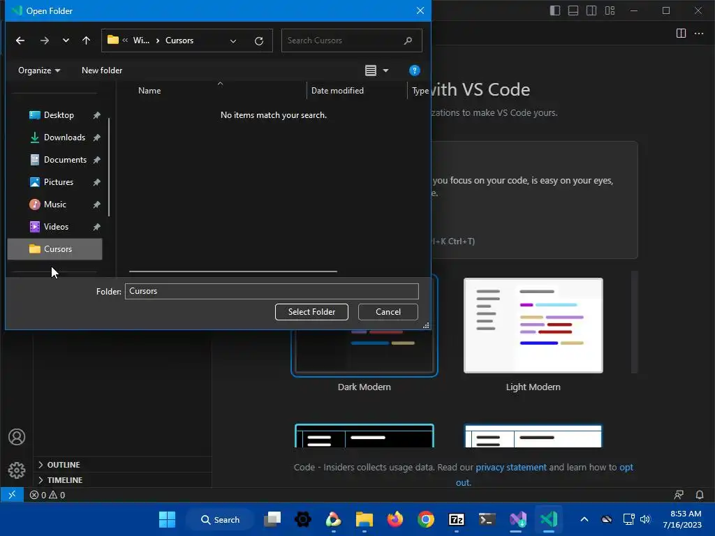Open File Explorer from taskbar
The height and width of the screenshot is (536, 715).
(x=364, y=519)
